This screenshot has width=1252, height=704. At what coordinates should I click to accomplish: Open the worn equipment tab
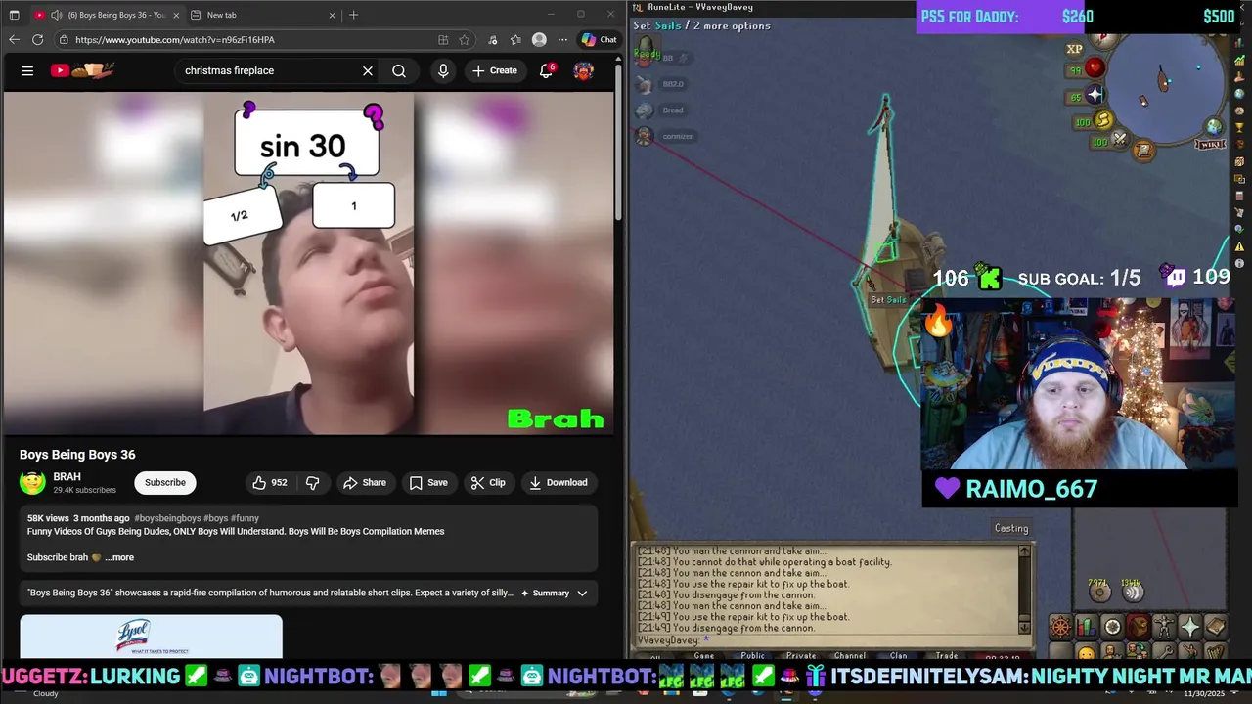tap(1164, 627)
